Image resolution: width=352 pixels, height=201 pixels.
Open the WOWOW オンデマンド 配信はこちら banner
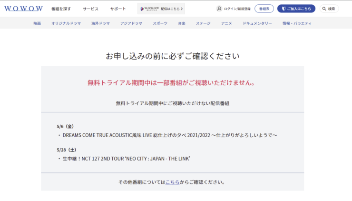click(x=161, y=9)
